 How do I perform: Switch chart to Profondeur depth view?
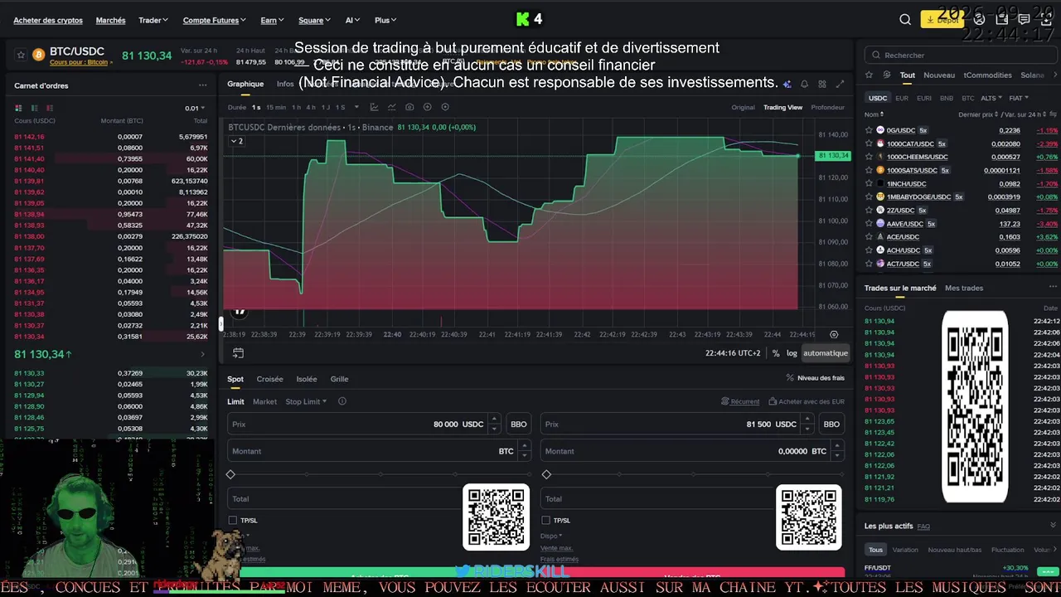point(827,107)
